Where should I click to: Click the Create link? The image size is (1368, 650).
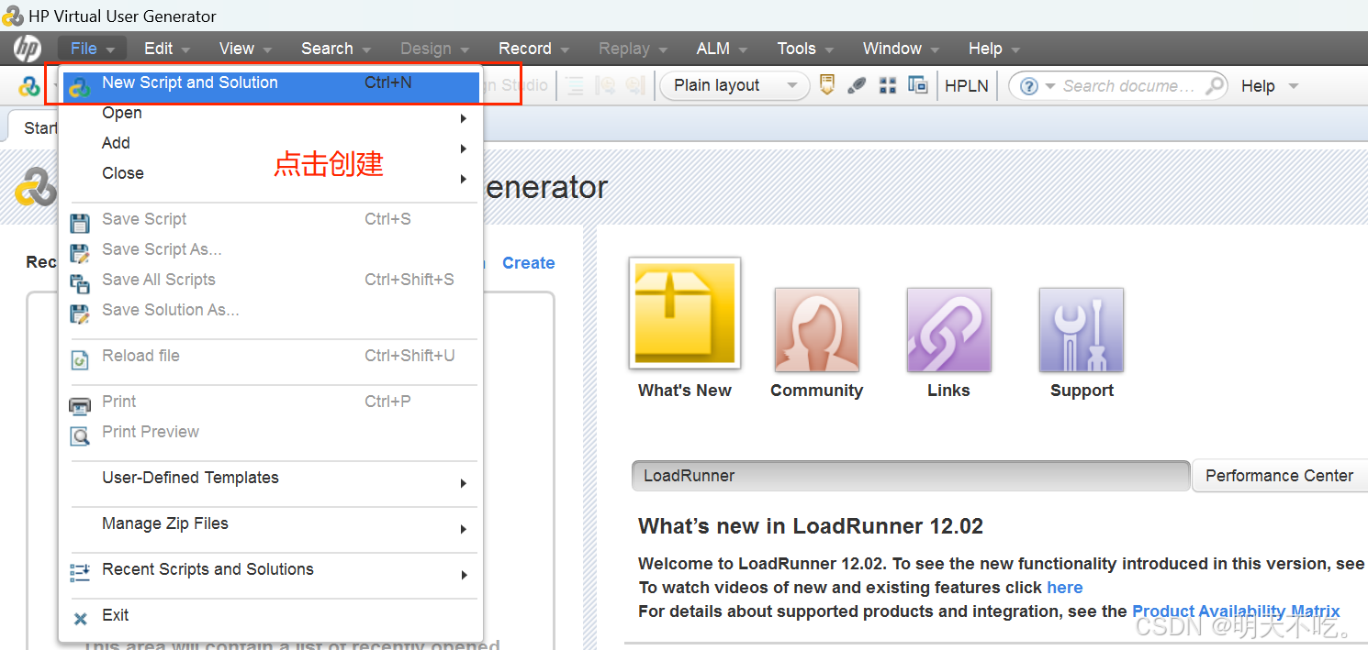tap(529, 263)
